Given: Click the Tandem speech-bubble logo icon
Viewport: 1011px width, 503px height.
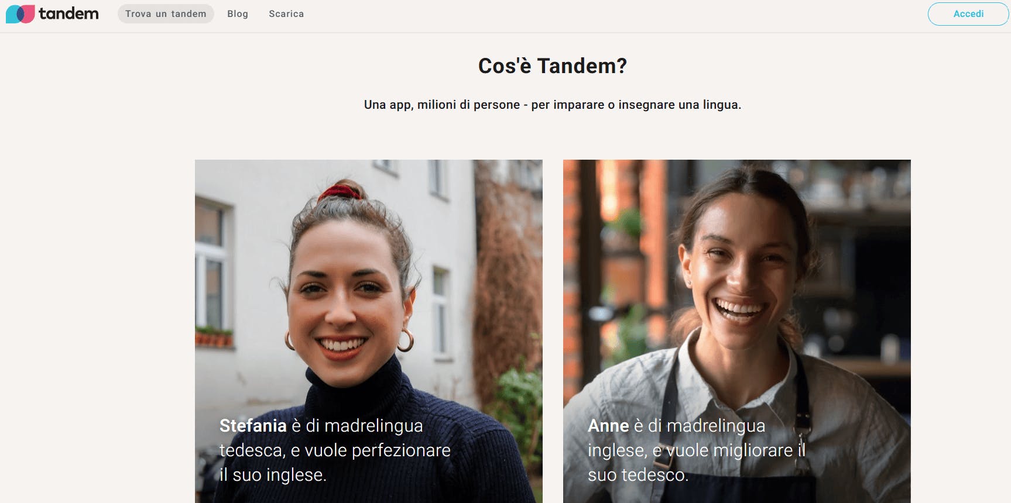Looking at the screenshot, I should pos(20,13).
